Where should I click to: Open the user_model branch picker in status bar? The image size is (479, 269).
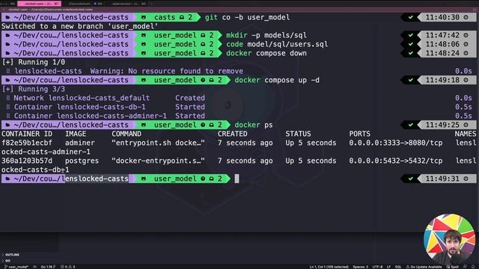(x=16, y=267)
